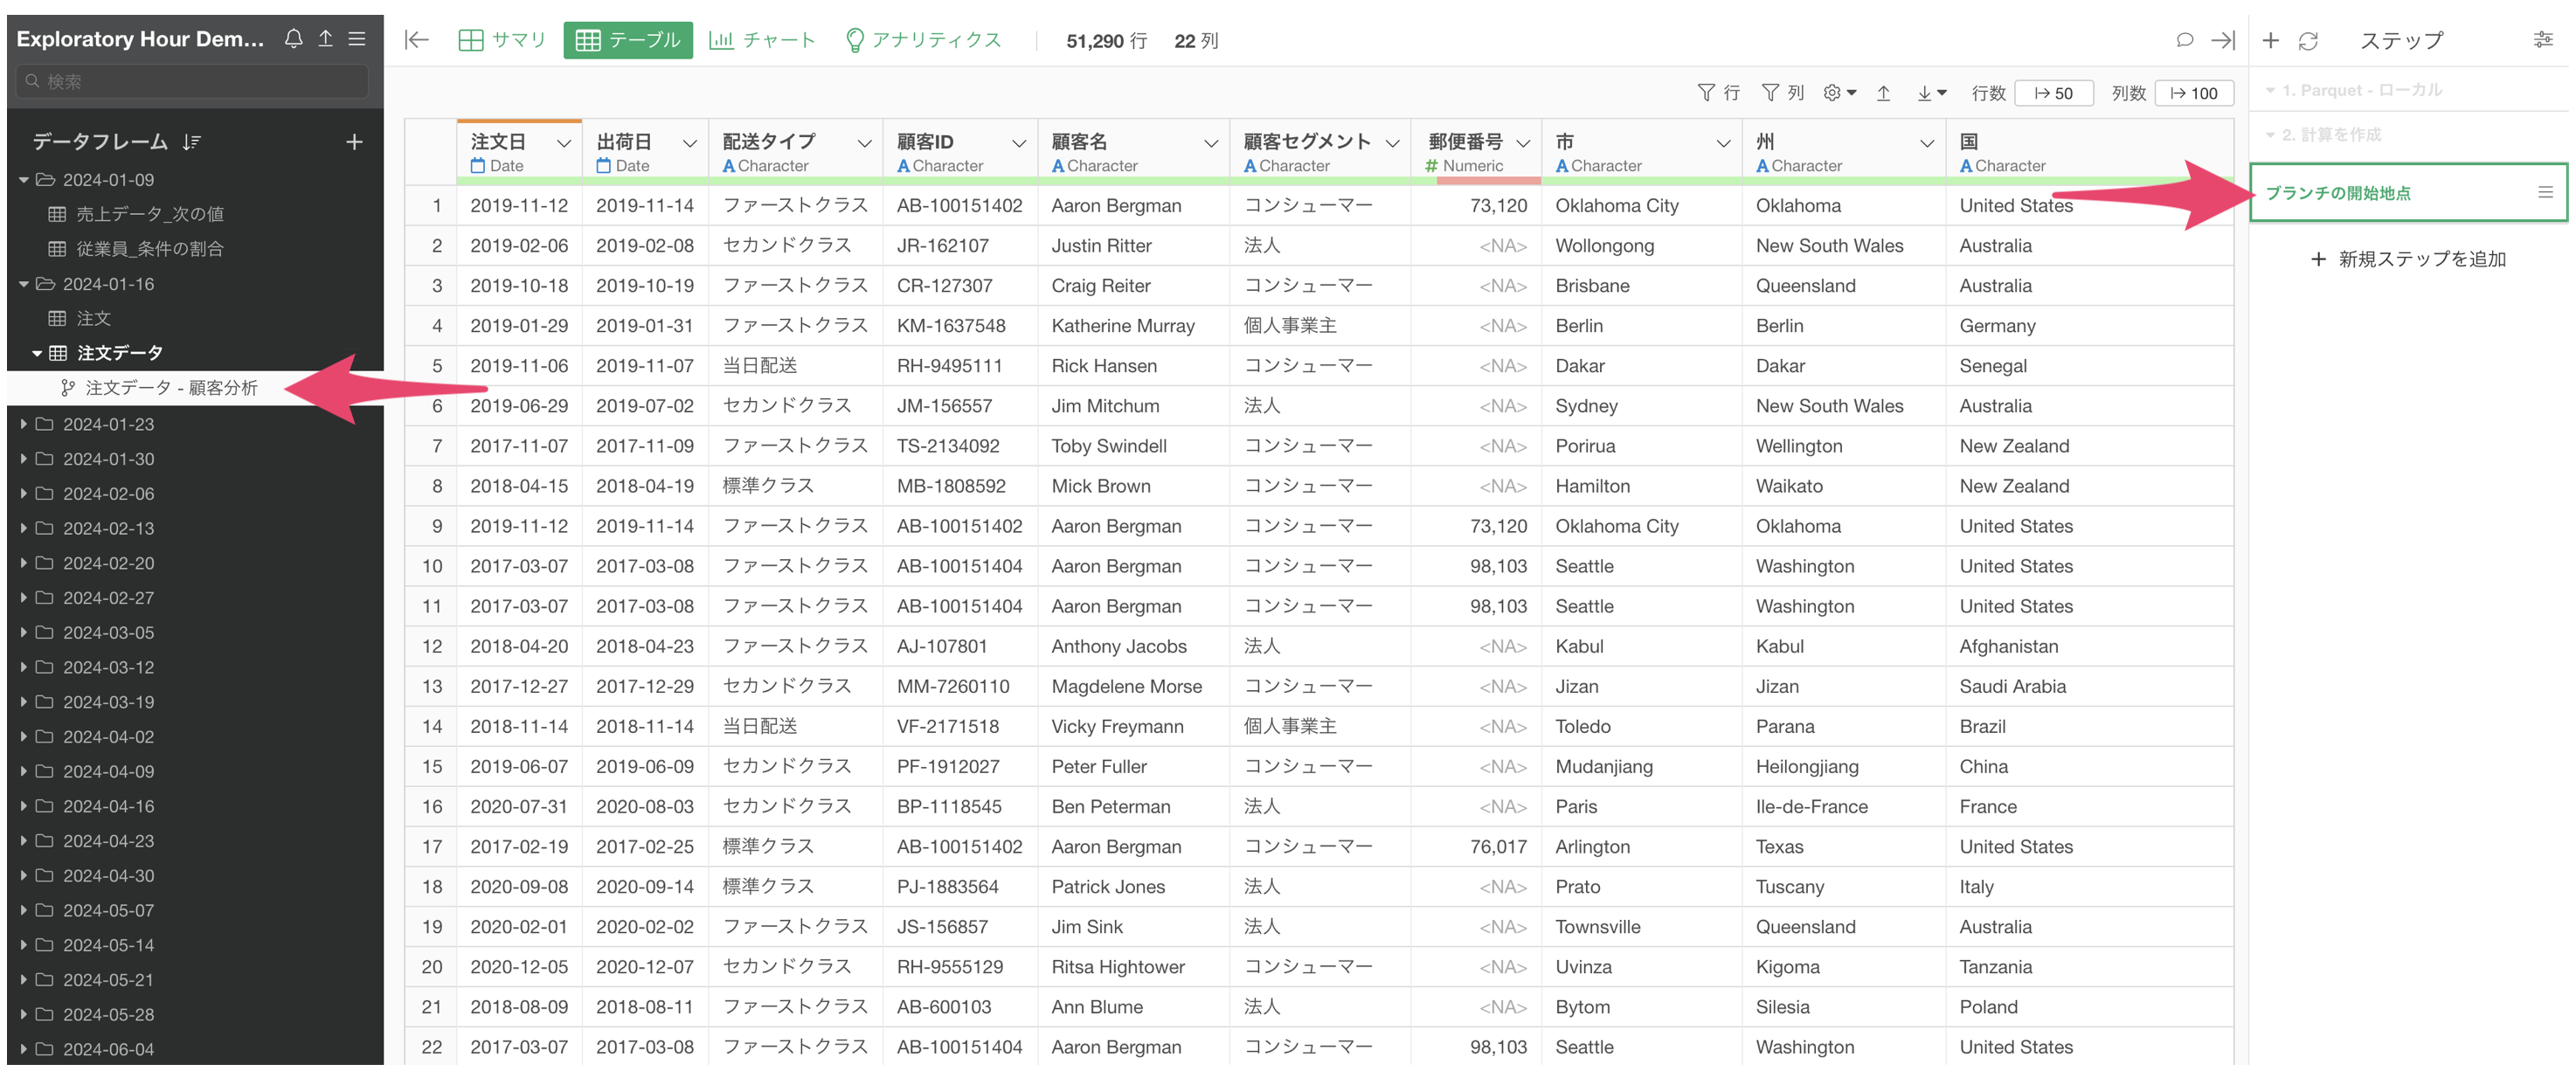The image size is (2576, 1078).
Task: Expand the 2024-01-23 folder
Action: (x=23, y=424)
